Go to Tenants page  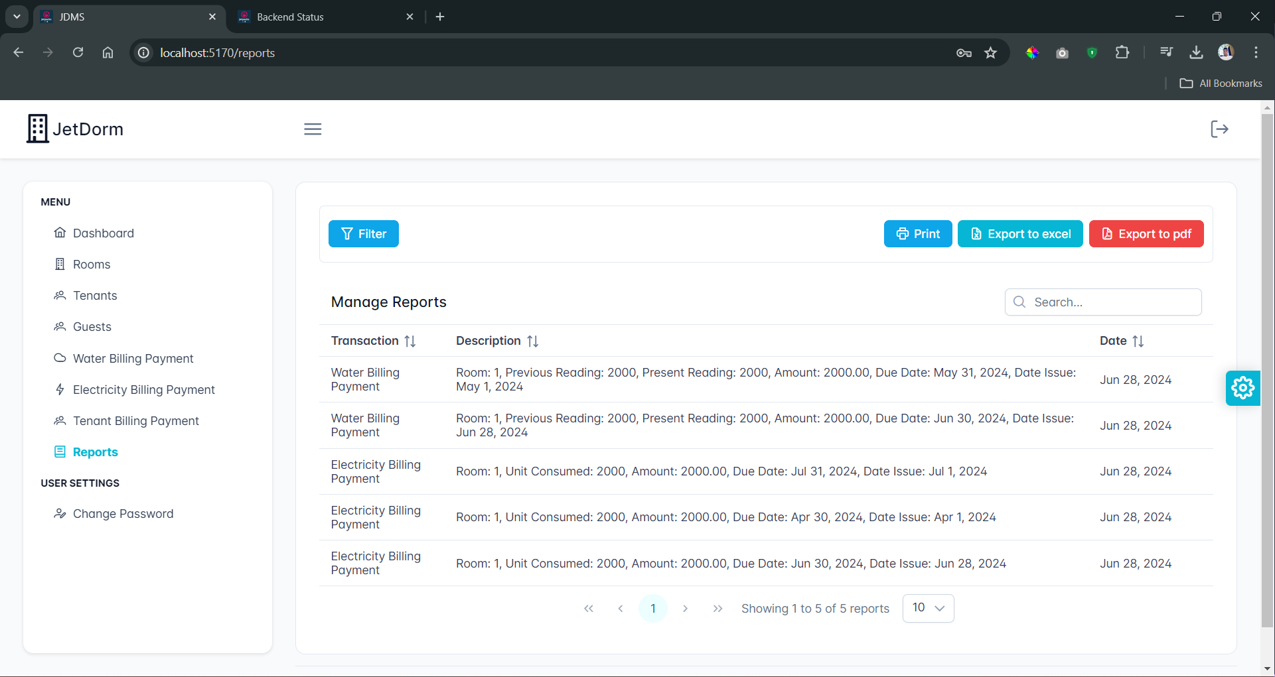(94, 296)
